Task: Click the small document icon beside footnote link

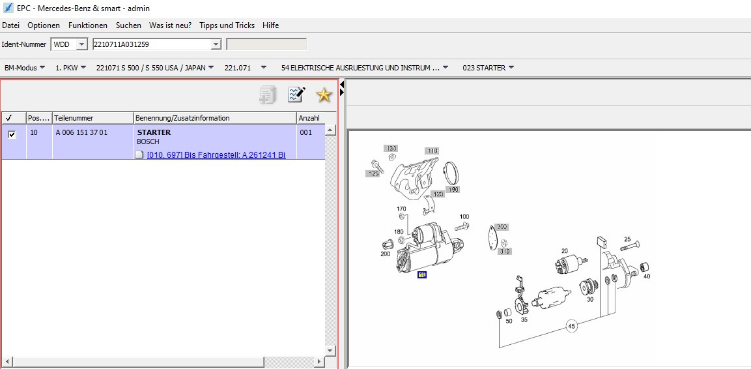Action: coord(139,155)
